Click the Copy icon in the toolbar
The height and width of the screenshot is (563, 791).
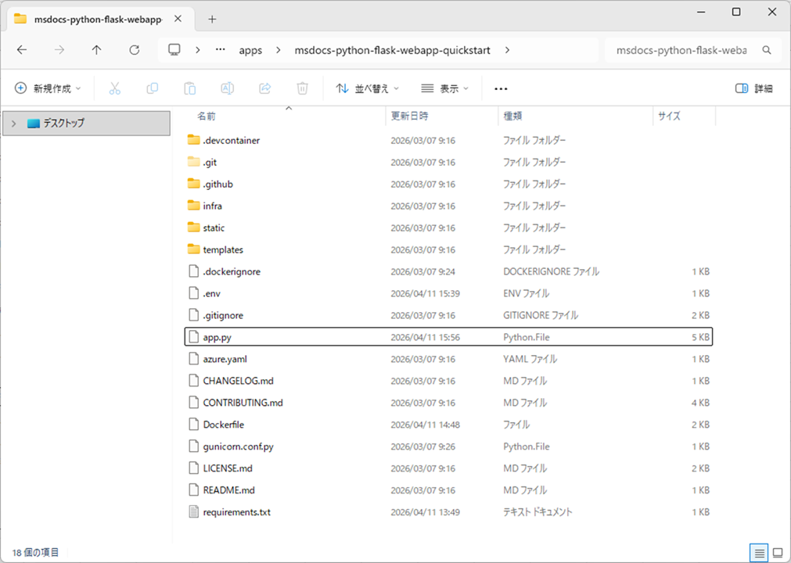[x=152, y=88]
